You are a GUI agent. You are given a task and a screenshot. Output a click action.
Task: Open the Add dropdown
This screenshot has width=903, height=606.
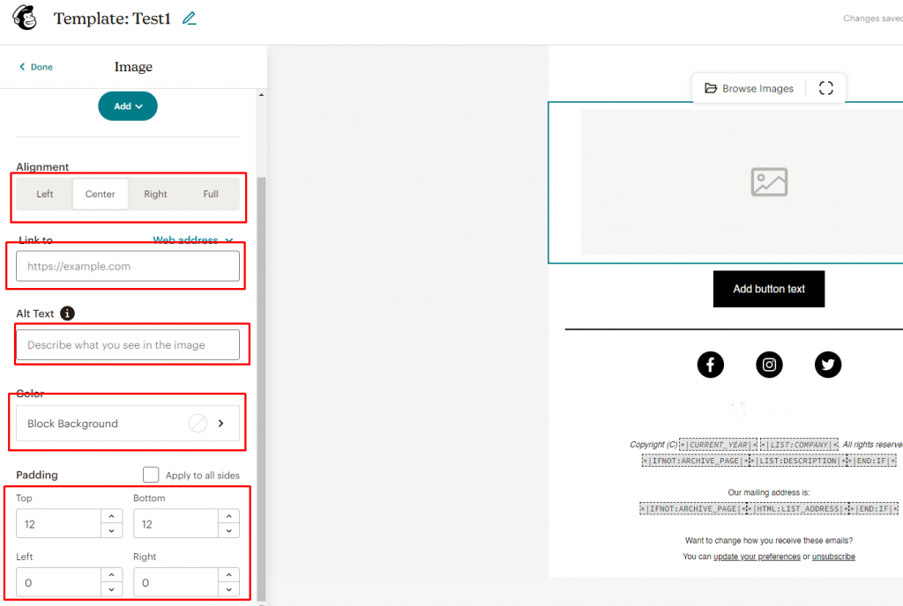(x=127, y=106)
